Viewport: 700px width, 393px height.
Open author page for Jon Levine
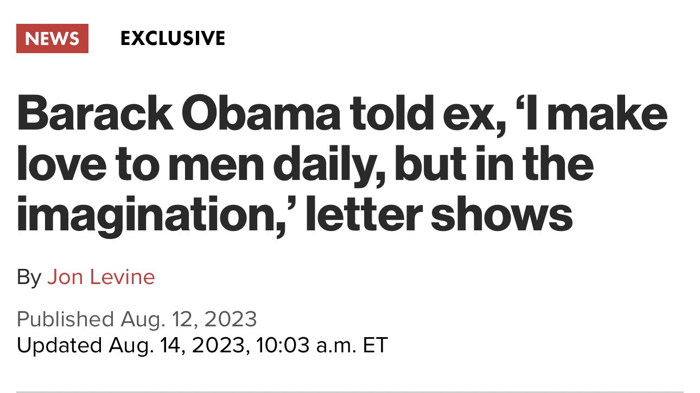[x=101, y=278]
